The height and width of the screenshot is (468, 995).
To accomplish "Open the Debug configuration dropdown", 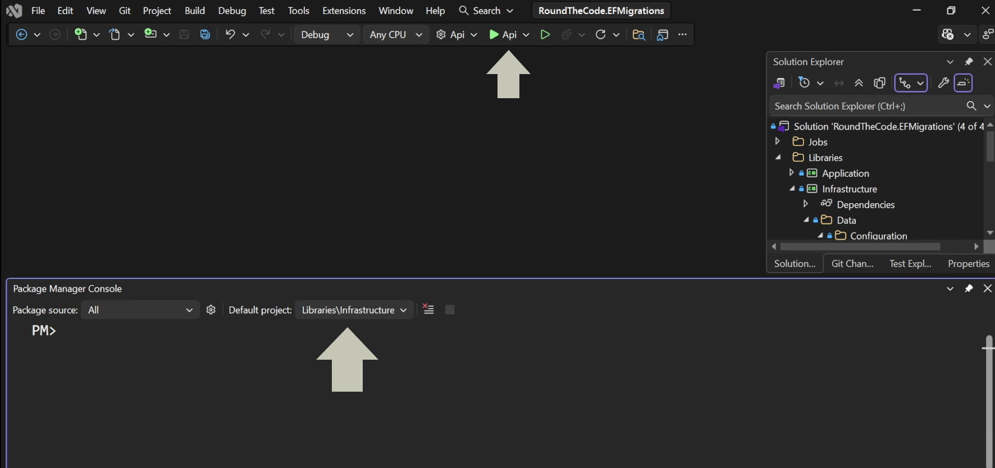I will click(327, 35).
